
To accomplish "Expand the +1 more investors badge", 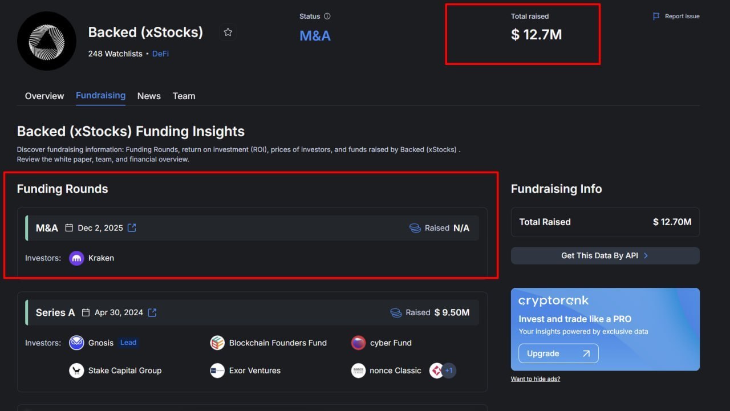I will [x=449, y=371].
